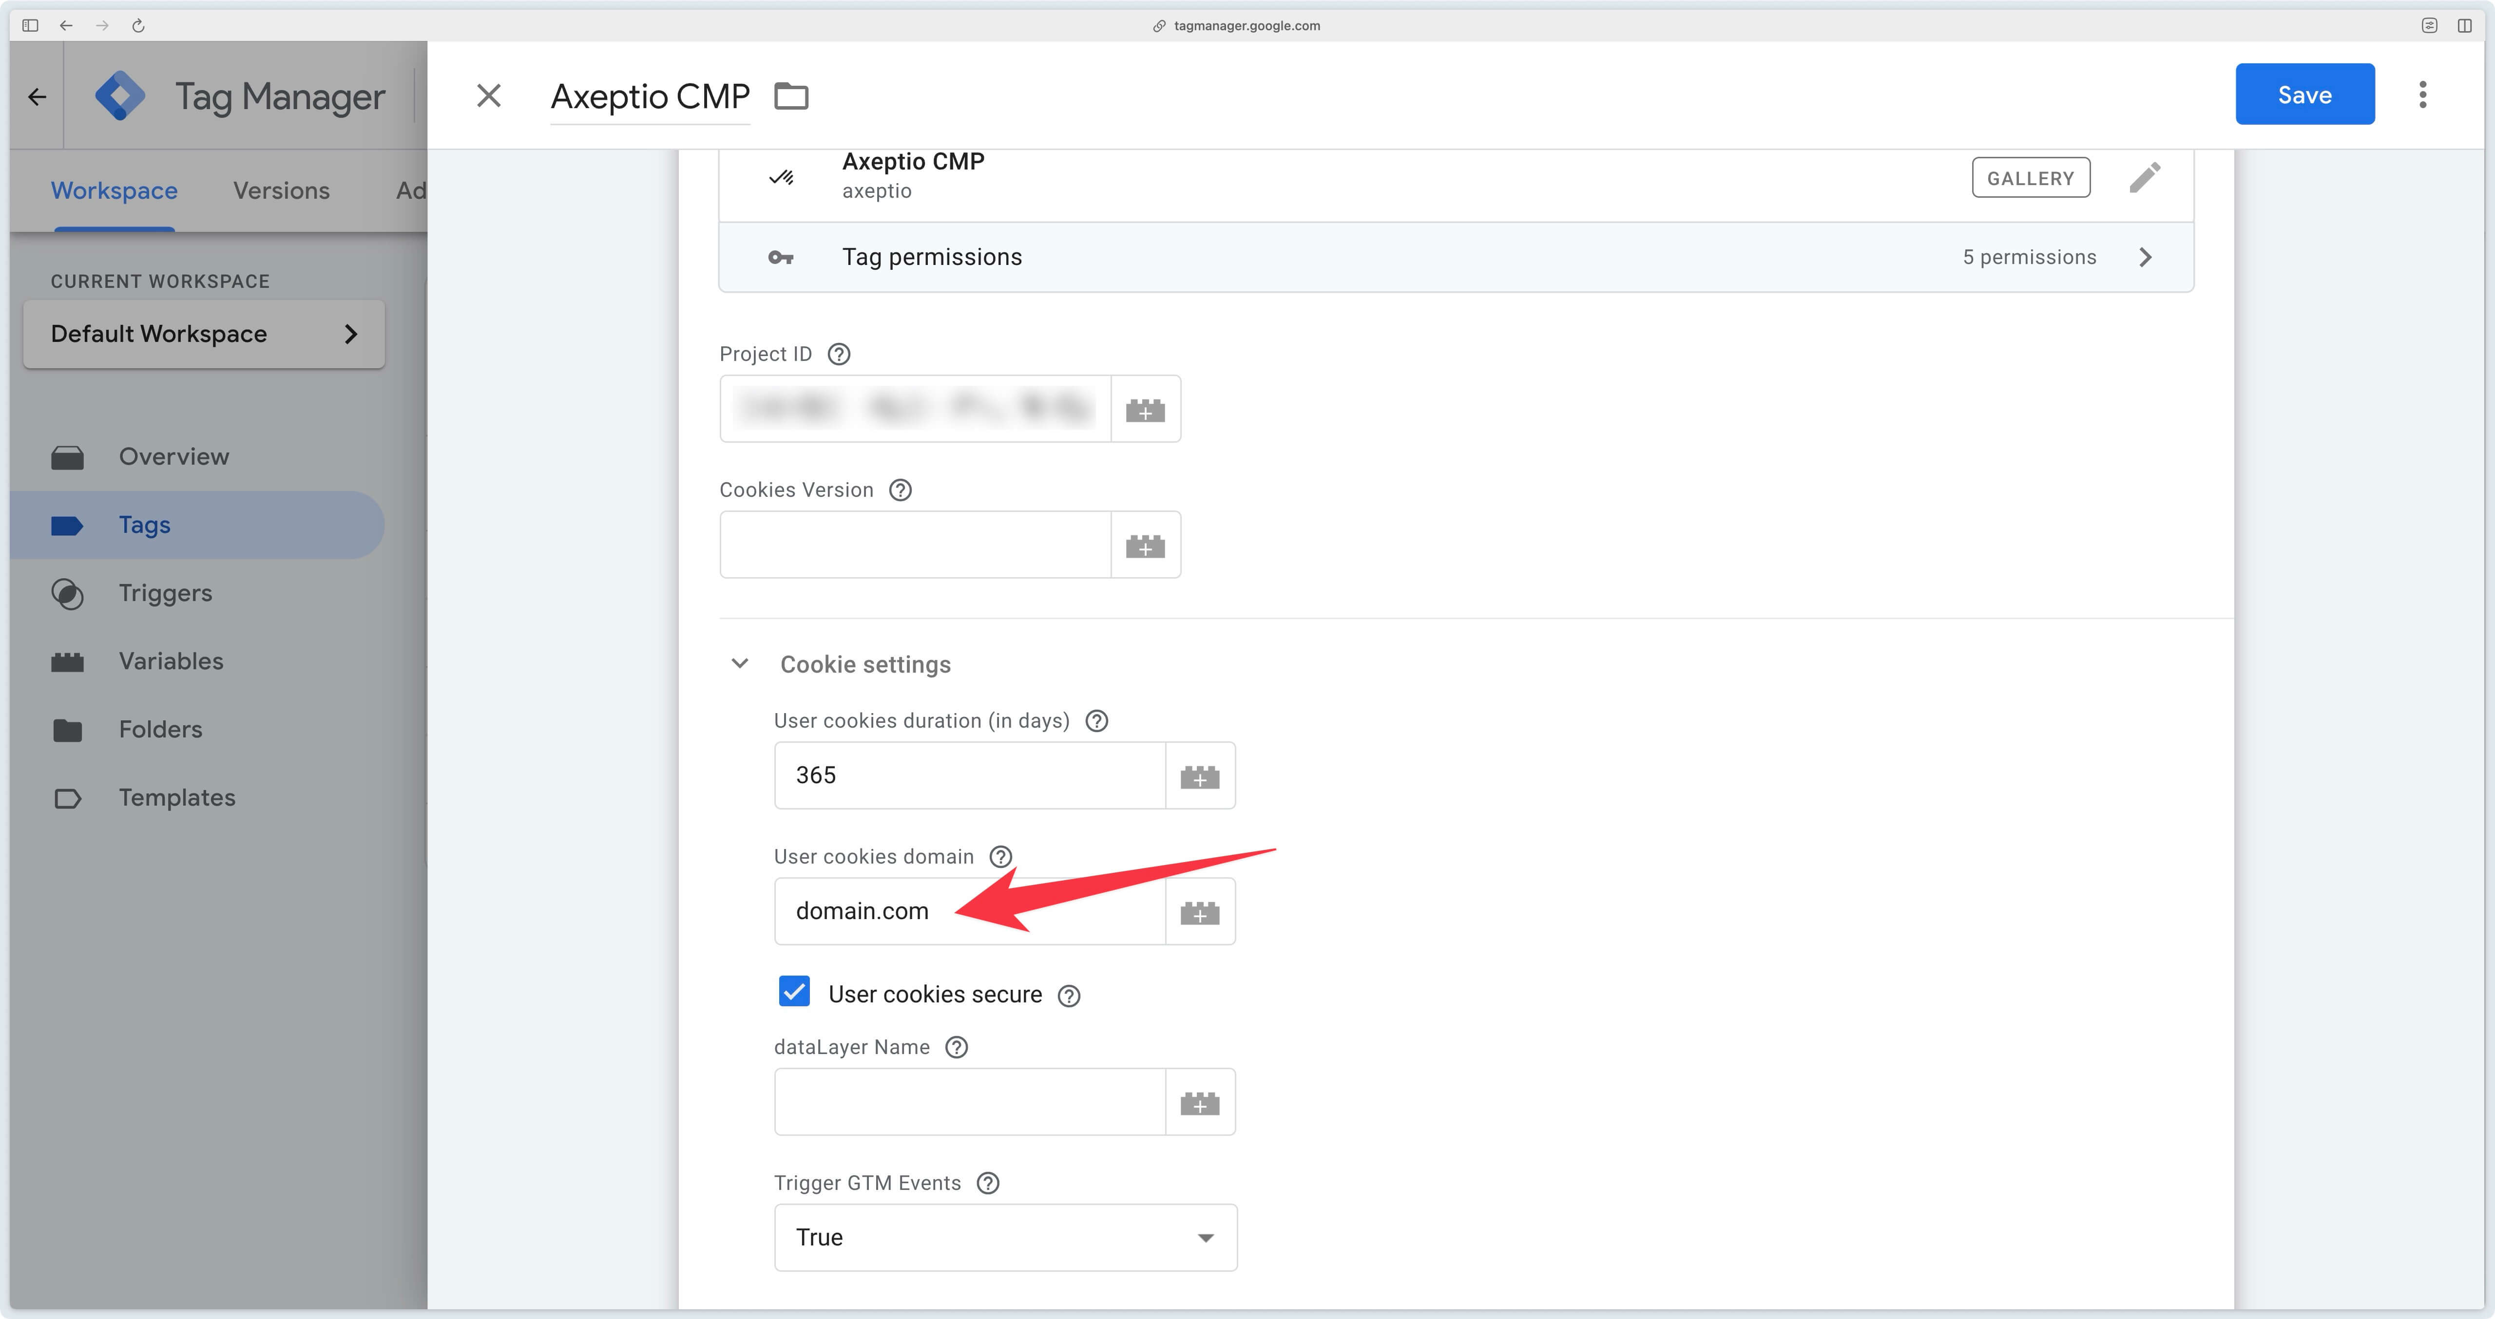Click the Cookies Version input field

coord(915,544)
